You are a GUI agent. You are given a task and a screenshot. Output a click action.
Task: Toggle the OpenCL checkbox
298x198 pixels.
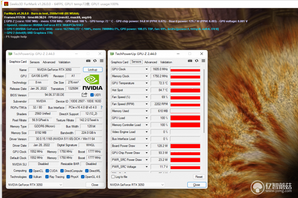tap(31, 171)
